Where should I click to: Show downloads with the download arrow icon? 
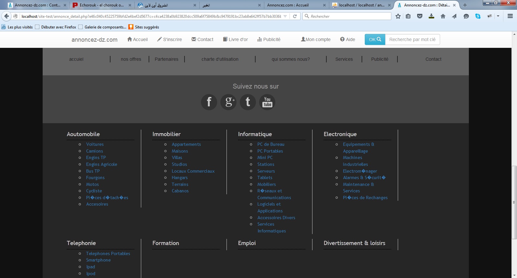431,16
